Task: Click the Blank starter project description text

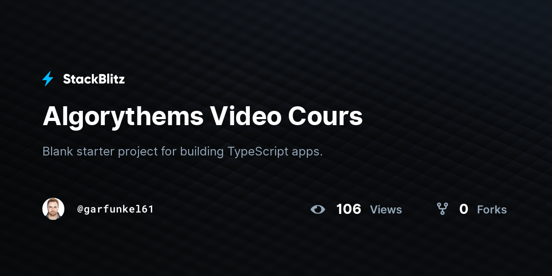Action: click(183, 152)
